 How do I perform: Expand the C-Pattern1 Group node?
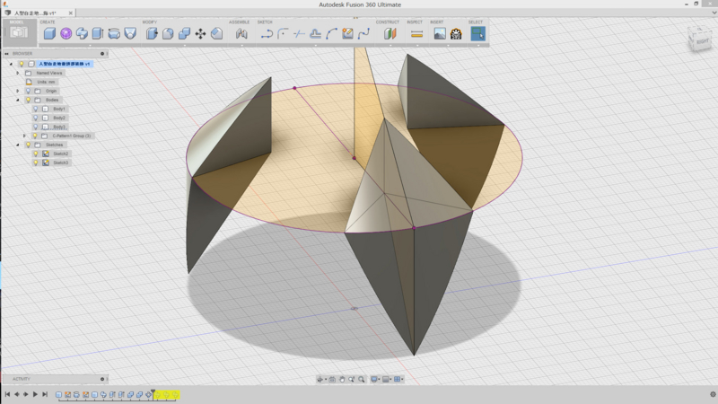(25, 136)
